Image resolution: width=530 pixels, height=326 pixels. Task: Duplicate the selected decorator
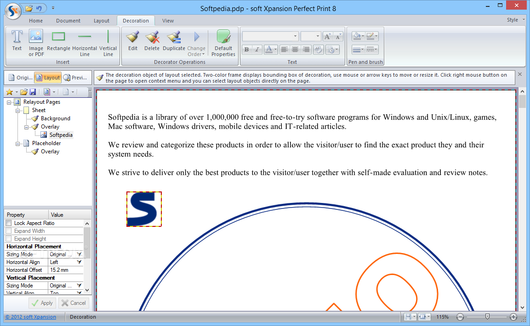[174, 41]
